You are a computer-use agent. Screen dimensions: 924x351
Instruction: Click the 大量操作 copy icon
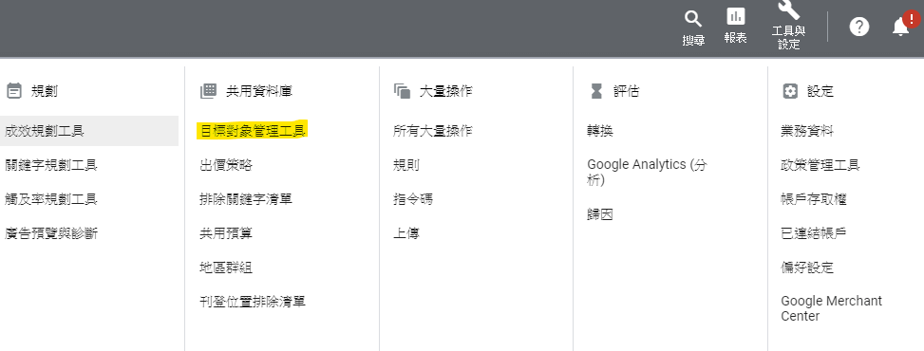pos(402,91)
